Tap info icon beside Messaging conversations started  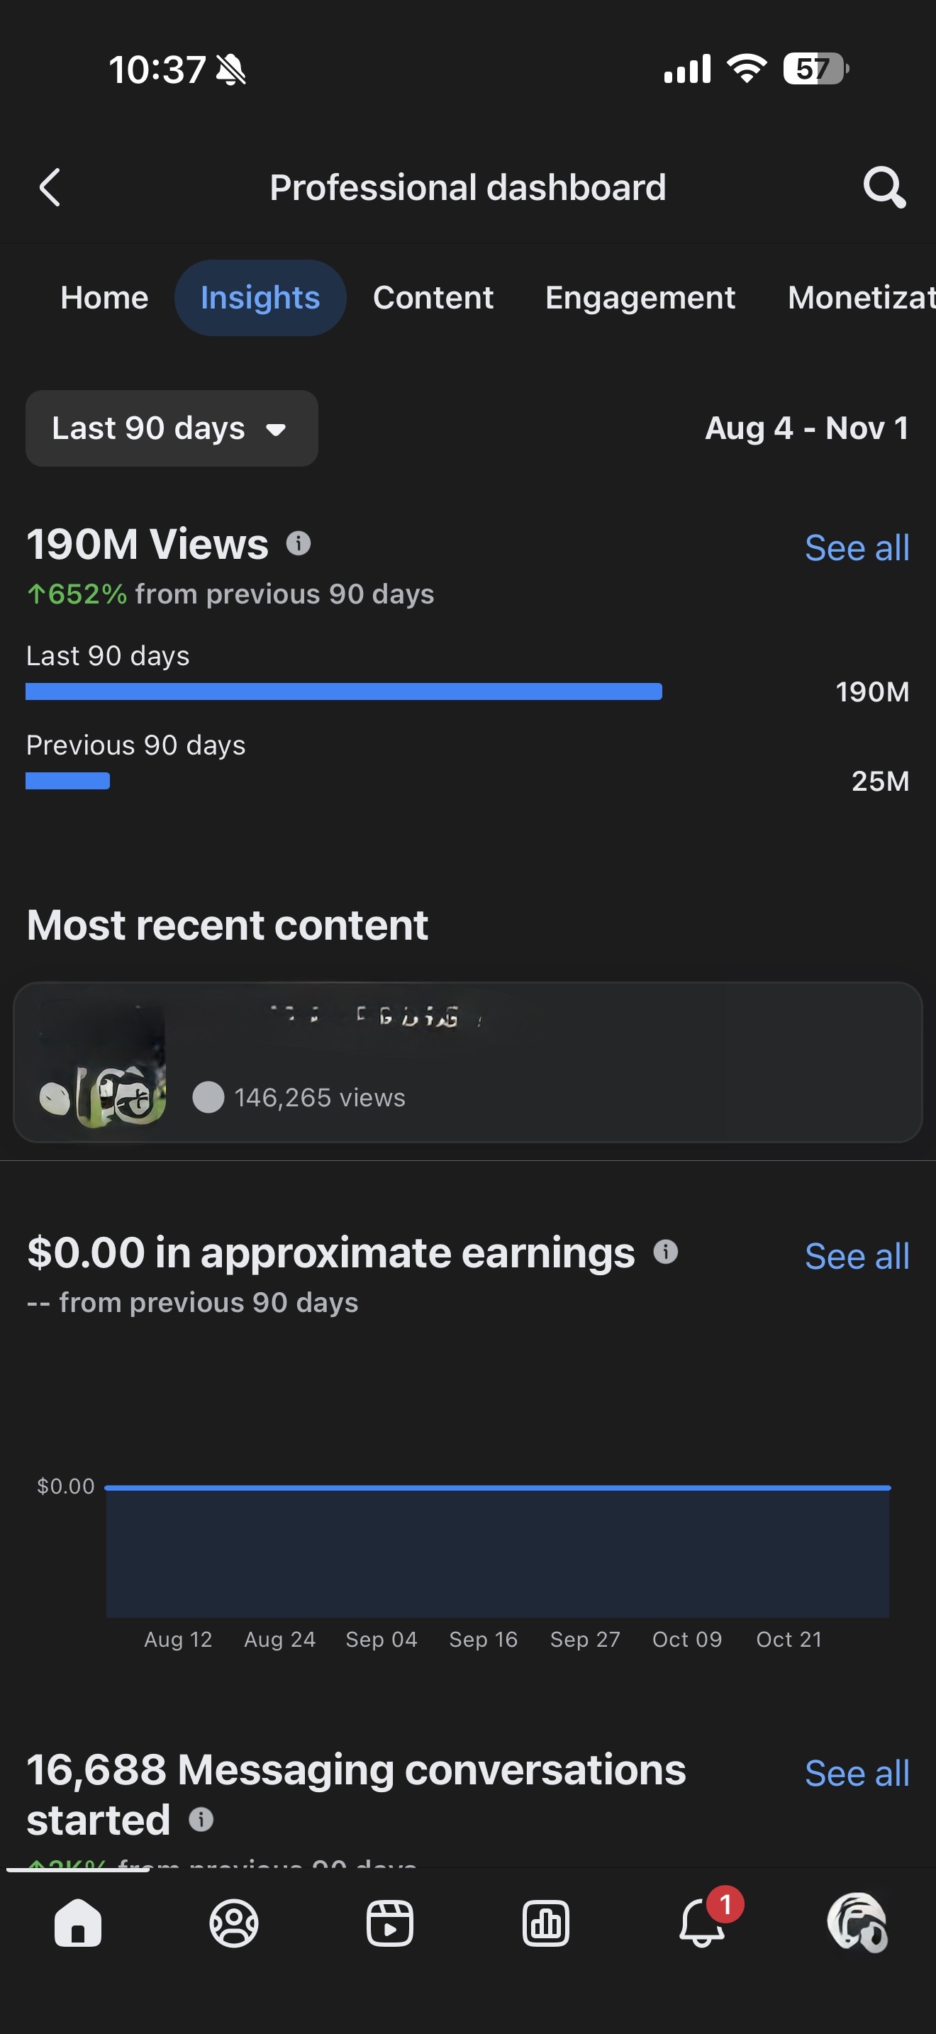coord(201,1819)
